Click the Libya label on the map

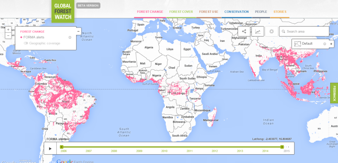170,49
